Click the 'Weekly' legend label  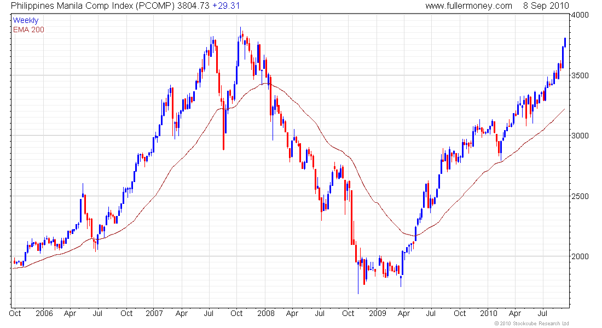26,20
